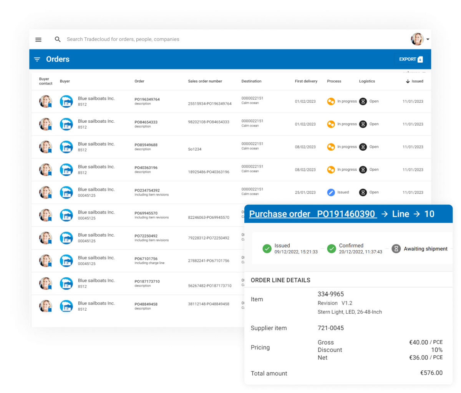Click the green Confirmed checkmark icon
The width and height of the screenshot is (461, 393).
click(332, 249)
